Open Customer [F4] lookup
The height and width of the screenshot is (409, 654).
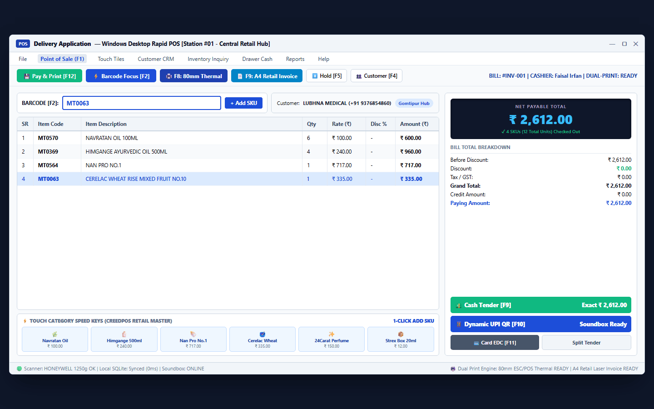[377, 76]
